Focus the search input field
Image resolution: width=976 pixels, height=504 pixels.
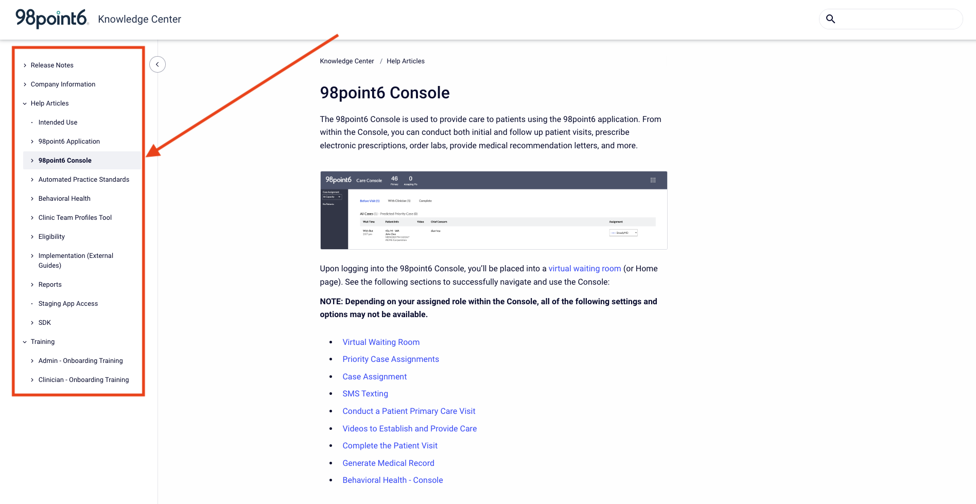891,19
